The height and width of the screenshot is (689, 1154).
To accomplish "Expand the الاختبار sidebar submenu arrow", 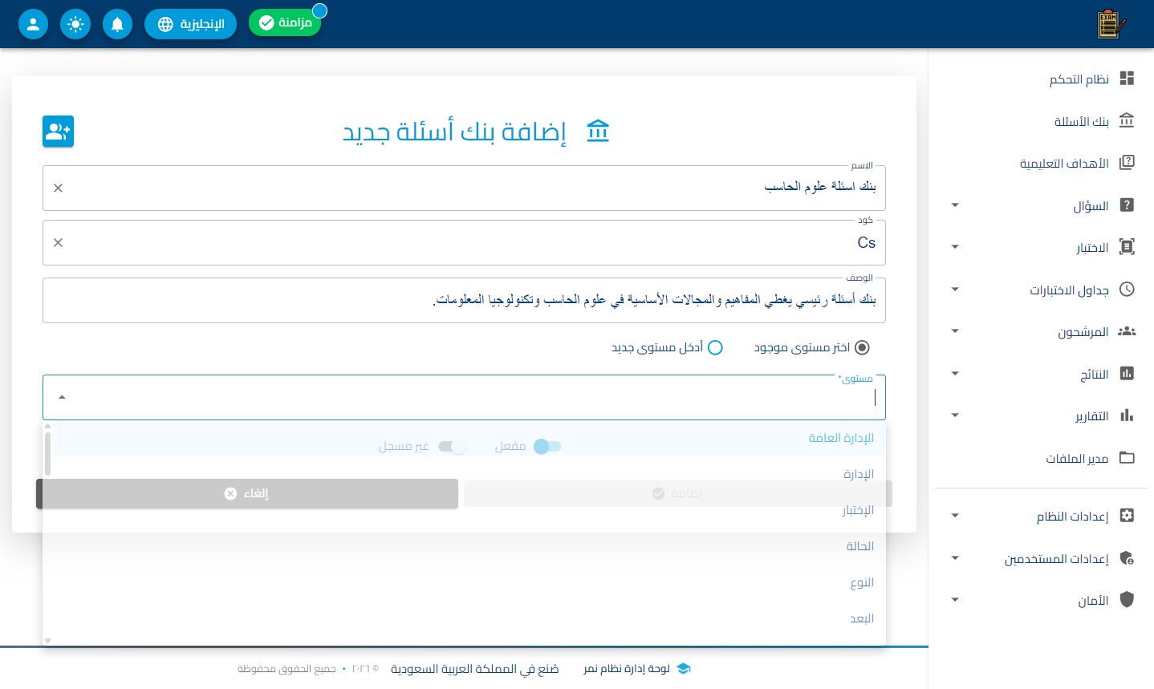I will (x=955, y=247).
